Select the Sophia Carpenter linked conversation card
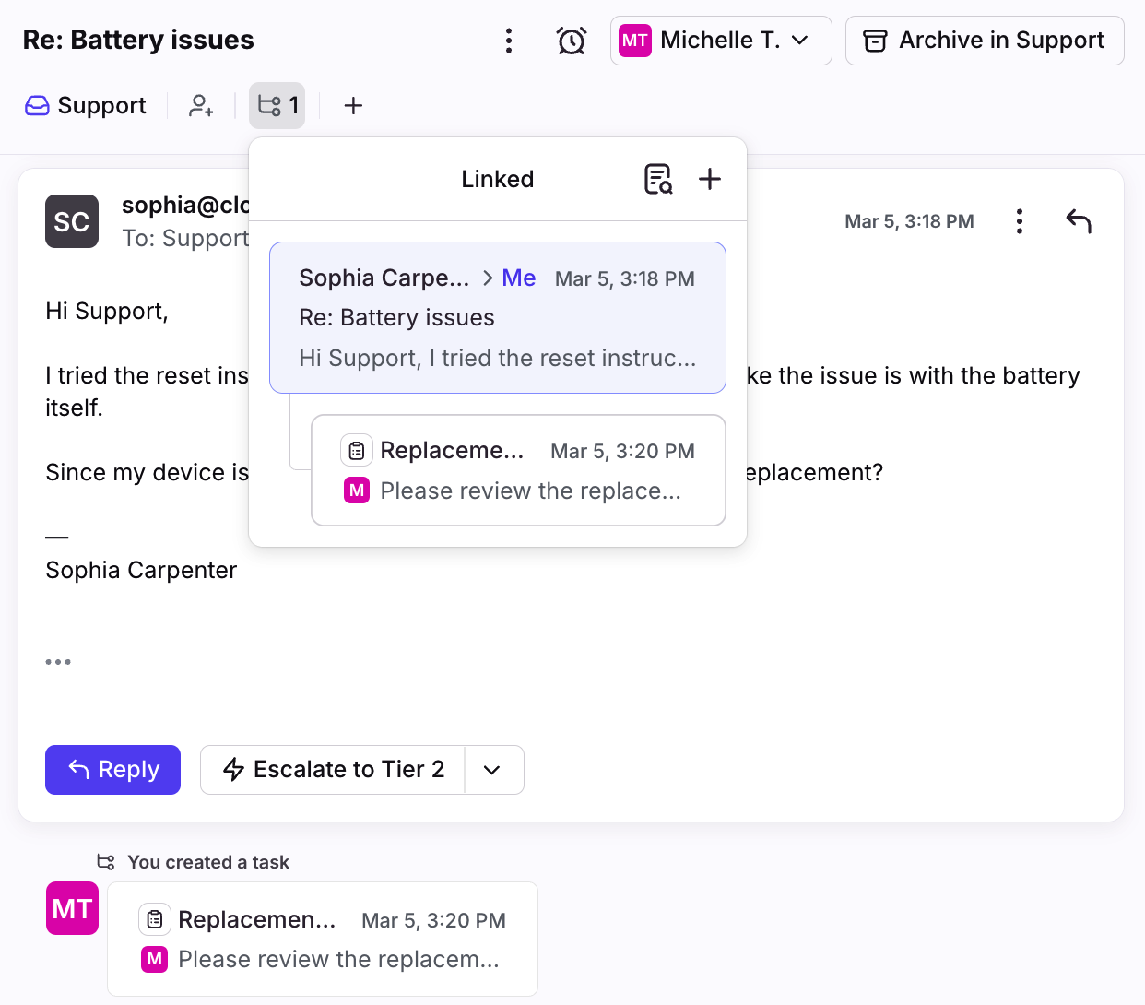 pos(497,317)
